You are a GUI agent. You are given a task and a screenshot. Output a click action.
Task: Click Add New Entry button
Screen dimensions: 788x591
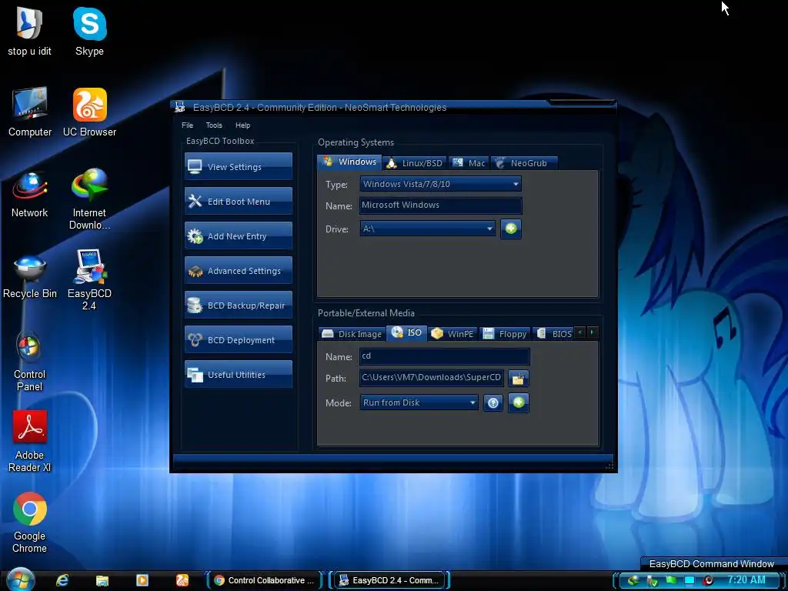(239, 235)
